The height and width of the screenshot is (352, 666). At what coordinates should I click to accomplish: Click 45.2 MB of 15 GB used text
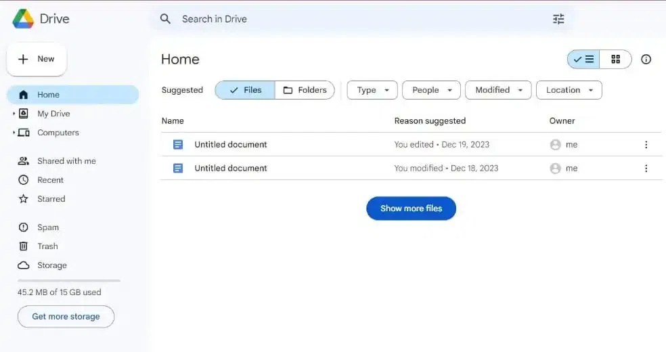[59, 292]
